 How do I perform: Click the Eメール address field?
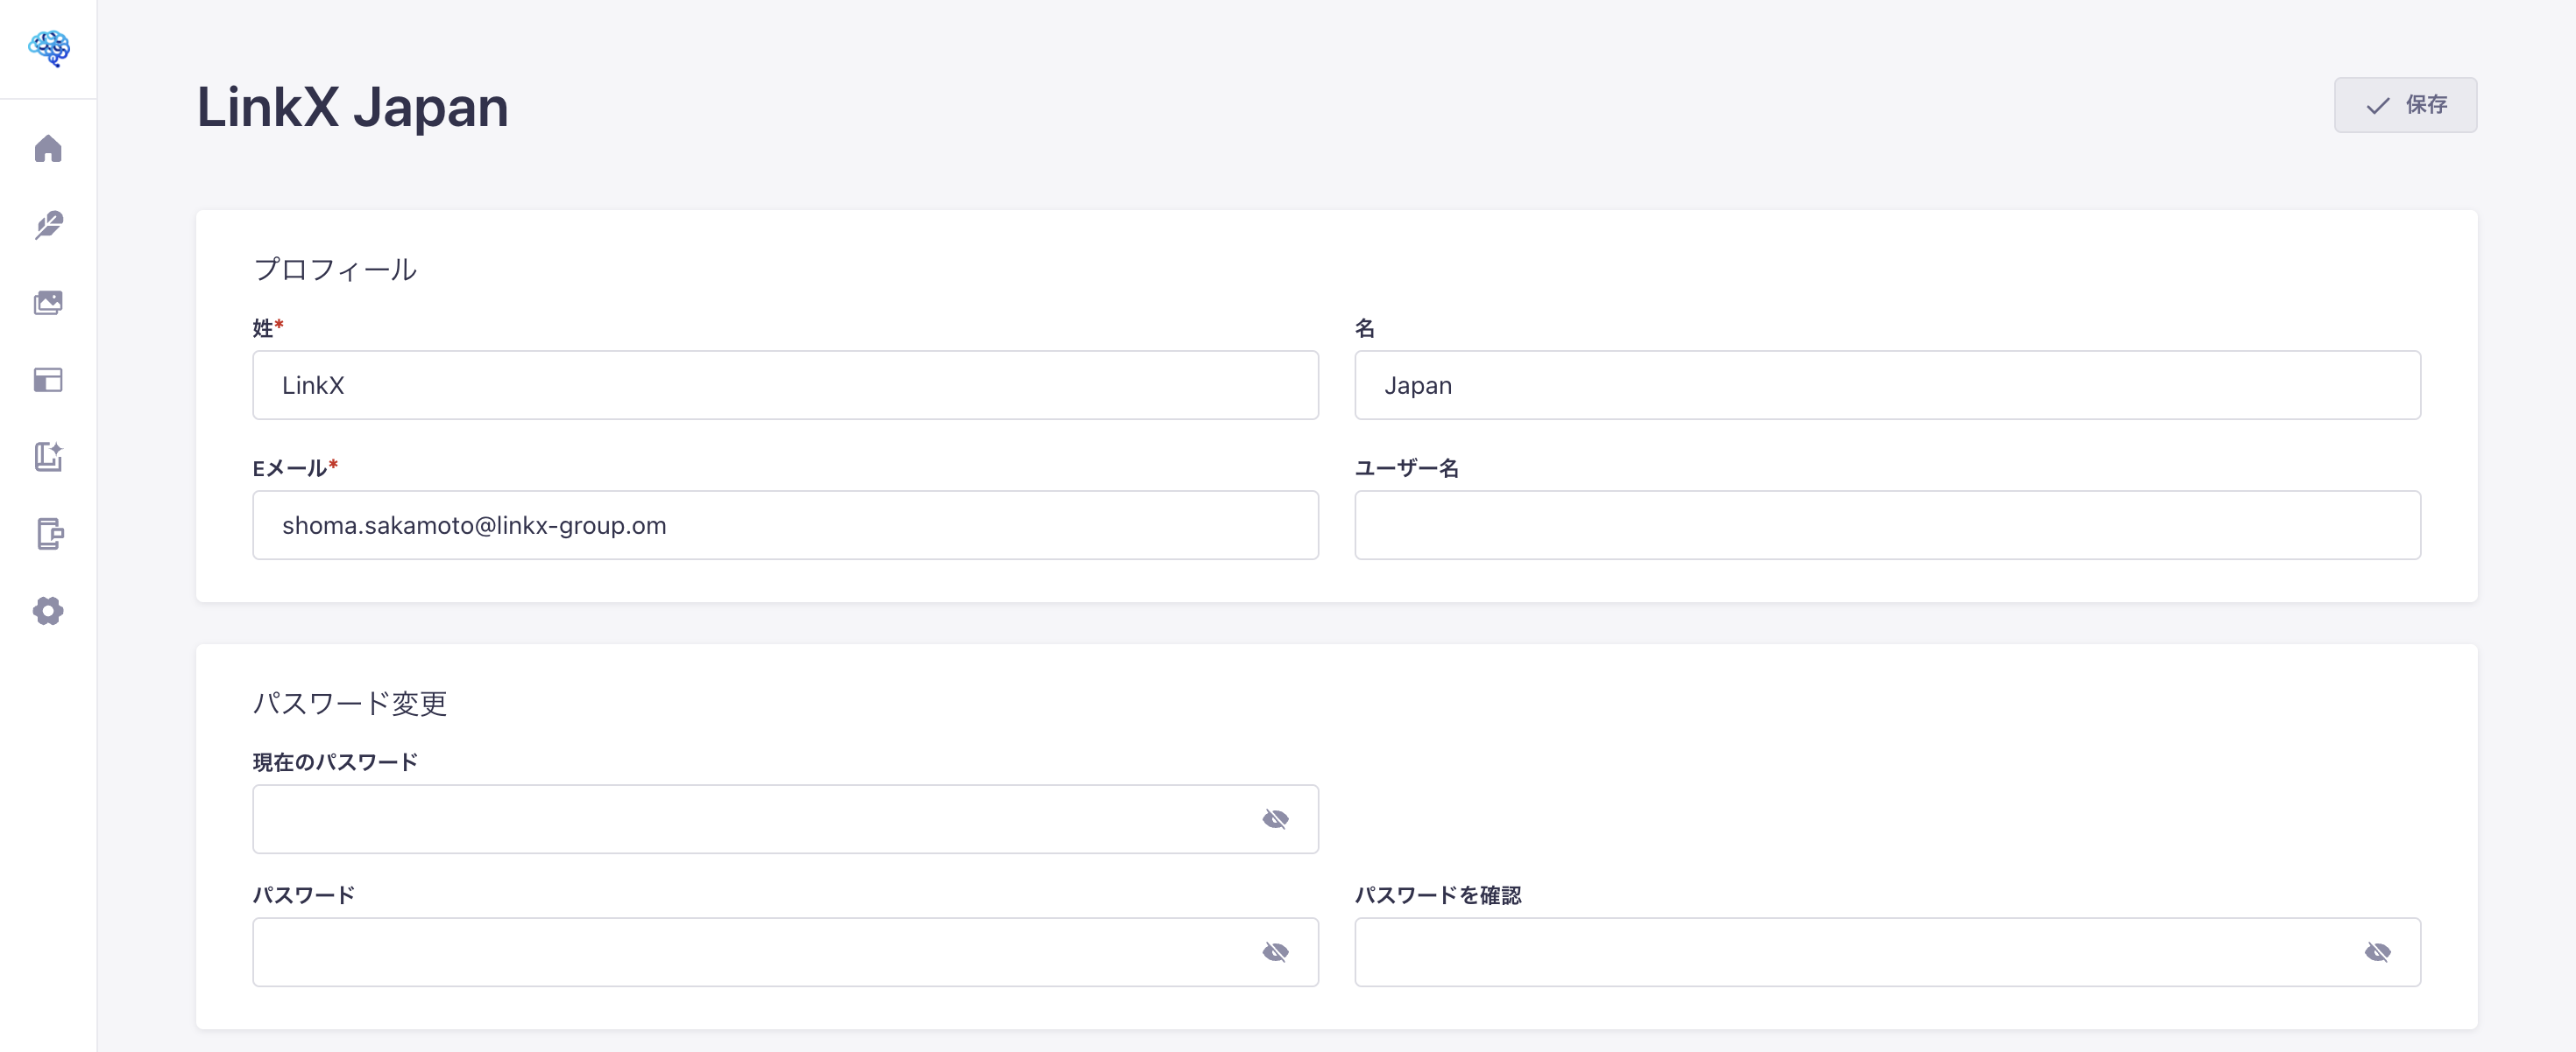(x=784, y=525)
